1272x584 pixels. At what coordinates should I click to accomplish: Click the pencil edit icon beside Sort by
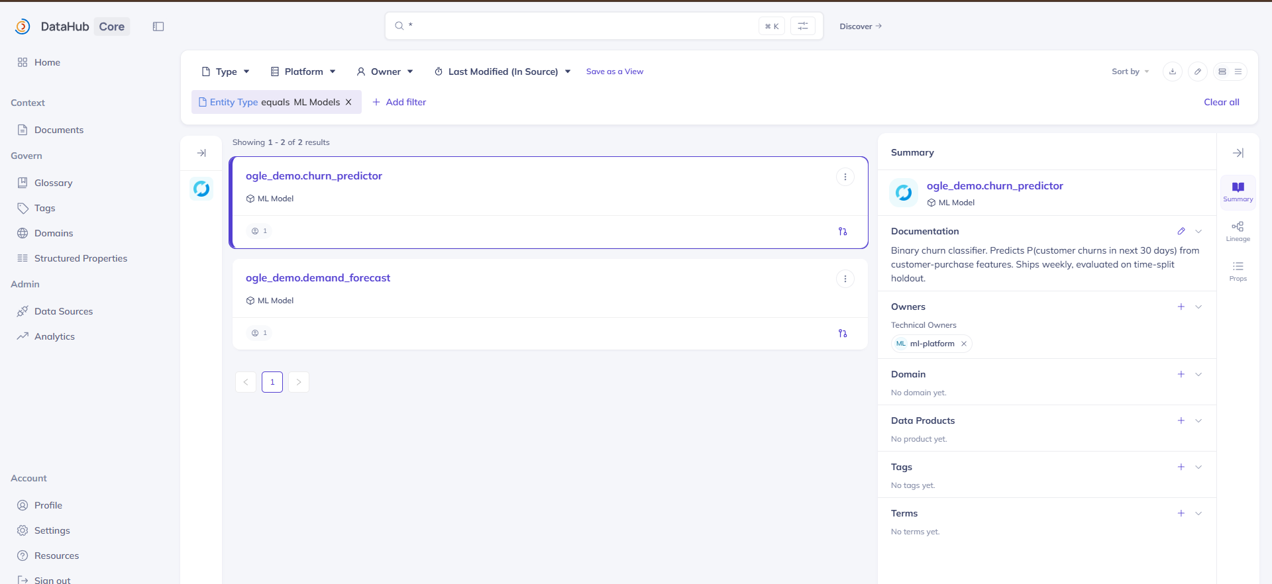pos(1198,72)
